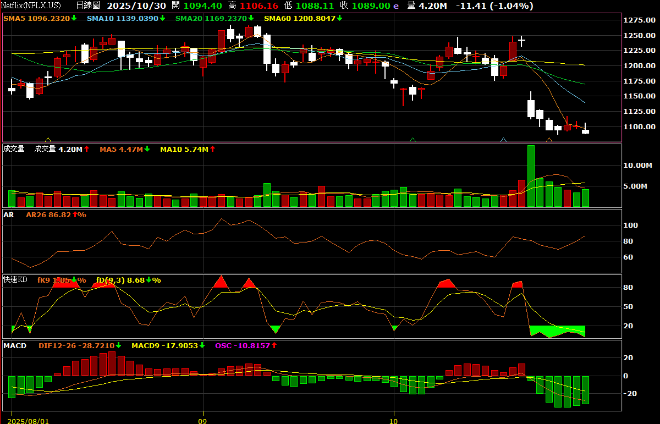Click the green down arrow beside DIF12-26 value
This screenshot has height=424, width=660.
[118, 345]
